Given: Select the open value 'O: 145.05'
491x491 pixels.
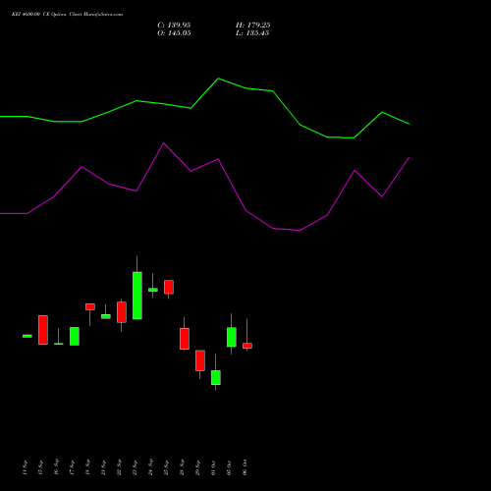Looking at the screenshot, I should [174, 33].
